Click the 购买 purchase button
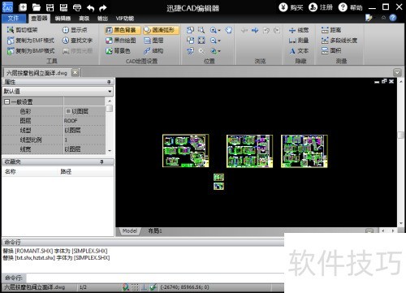The image size is (406, 293). pyautogui.click(x=291, y=7)
